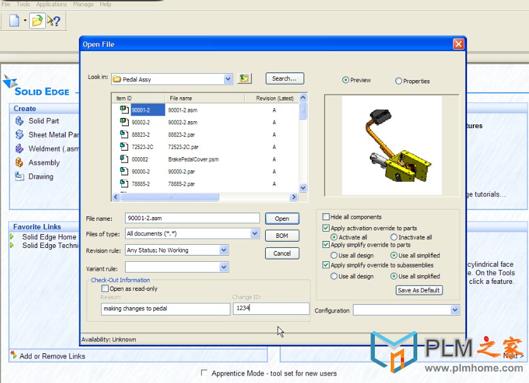The image size is (529, 383).
Task: Select the Activate all radio button
Action: click(334, 237)
